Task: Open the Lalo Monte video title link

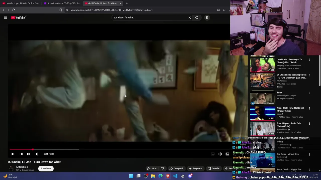Action: click(x=289, y=61)
